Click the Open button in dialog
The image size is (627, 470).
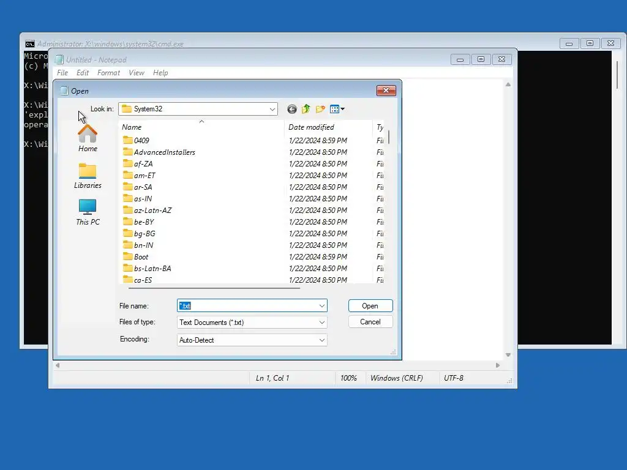point(370,306)
